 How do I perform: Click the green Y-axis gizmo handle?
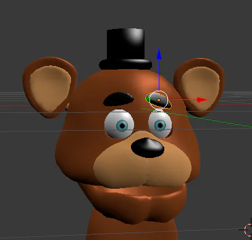click(148, 99)
